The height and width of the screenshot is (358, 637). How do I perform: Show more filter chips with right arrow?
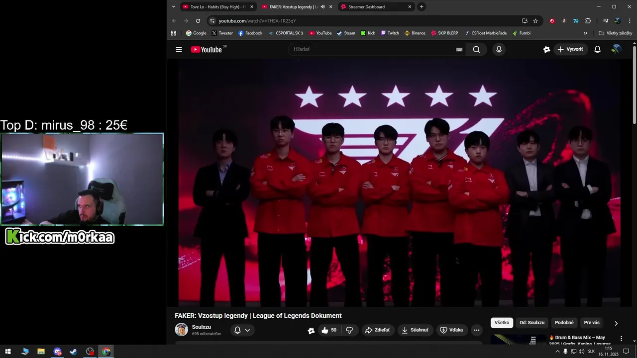(616, 323)
